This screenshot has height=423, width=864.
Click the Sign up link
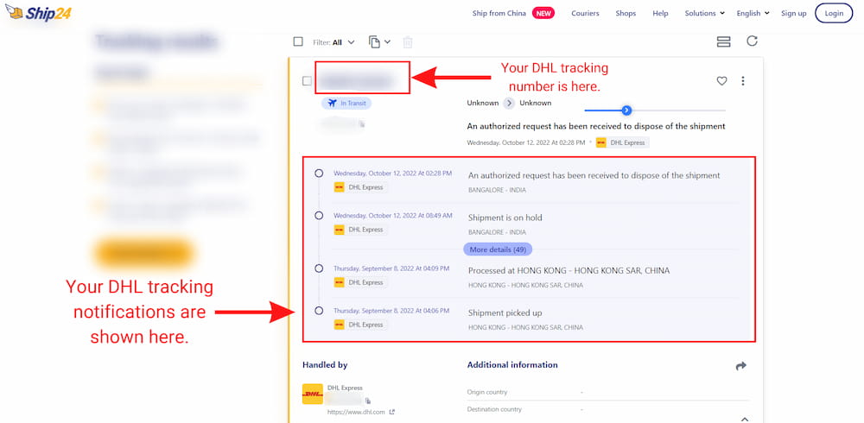793,13
